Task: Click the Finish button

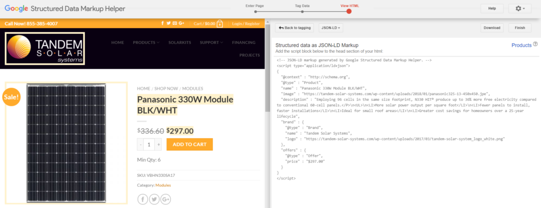Action: point(520,28)
